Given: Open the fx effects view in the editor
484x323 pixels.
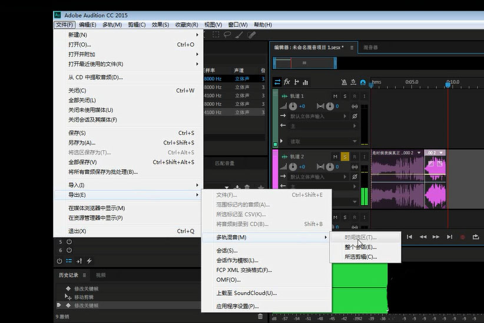Looking at the screenshot, I should (x=287, y=82).
